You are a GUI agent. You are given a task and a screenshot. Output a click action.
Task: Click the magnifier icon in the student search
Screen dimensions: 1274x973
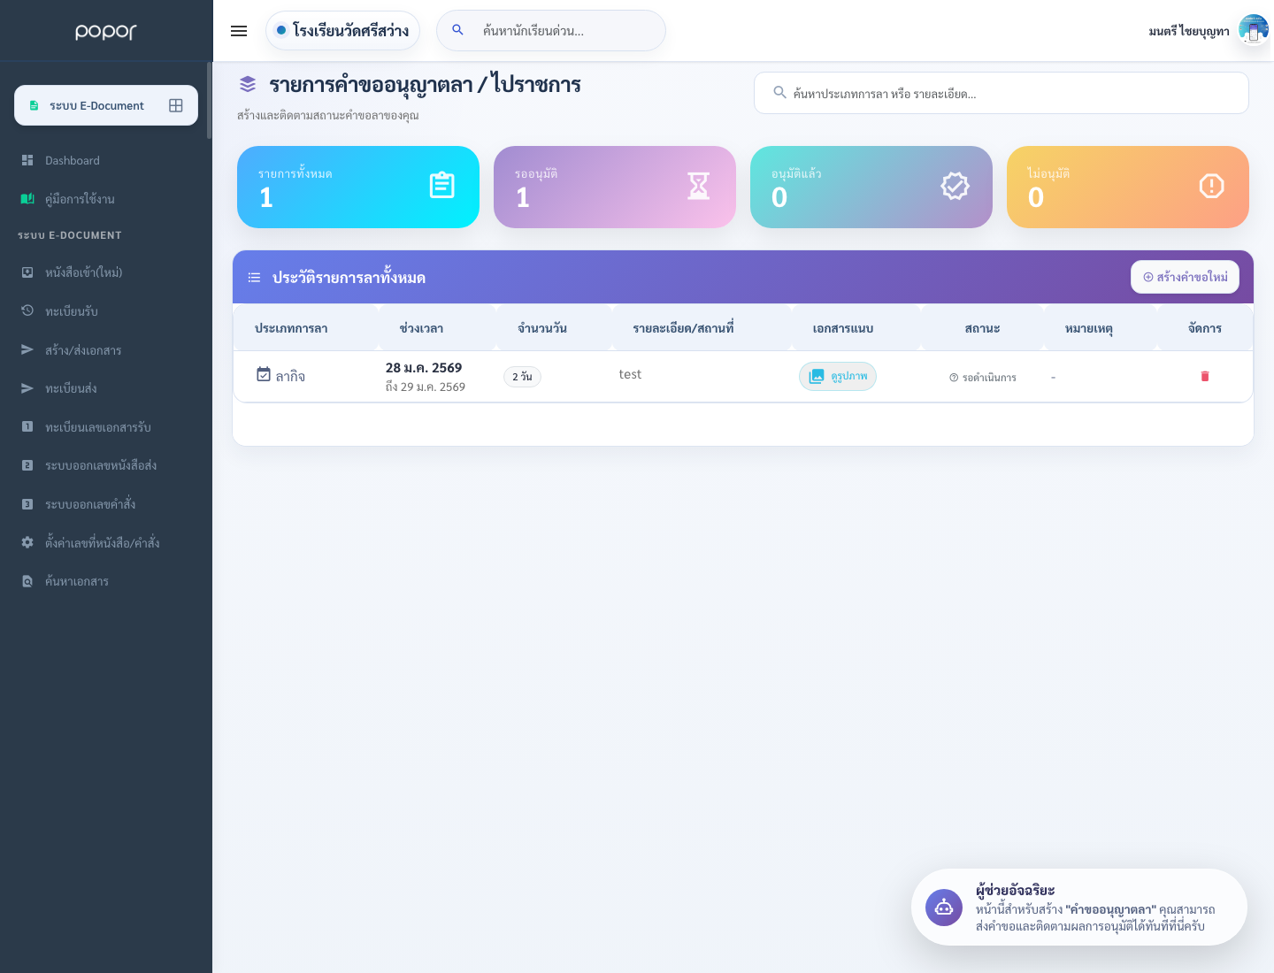click(458, 30)
